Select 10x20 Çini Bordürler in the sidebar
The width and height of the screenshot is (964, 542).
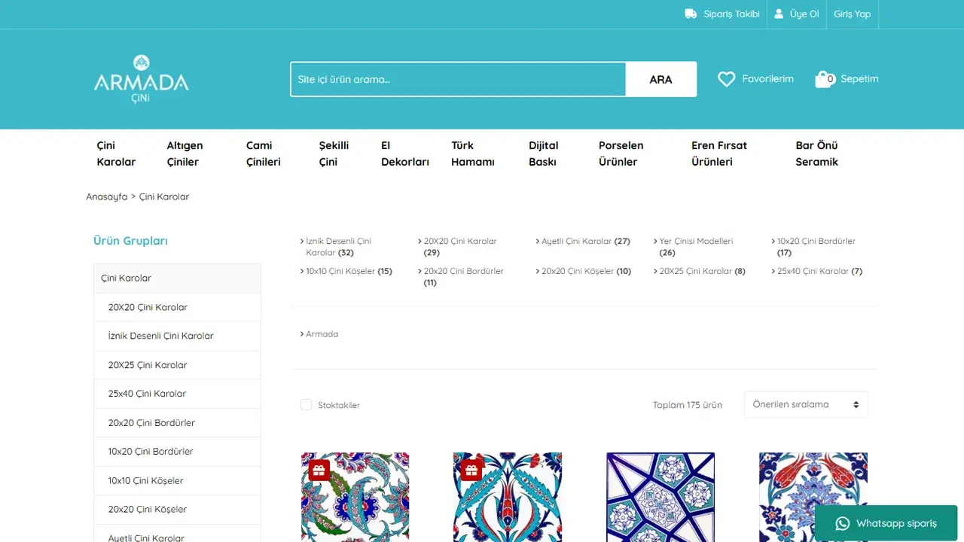pos(177,452)
